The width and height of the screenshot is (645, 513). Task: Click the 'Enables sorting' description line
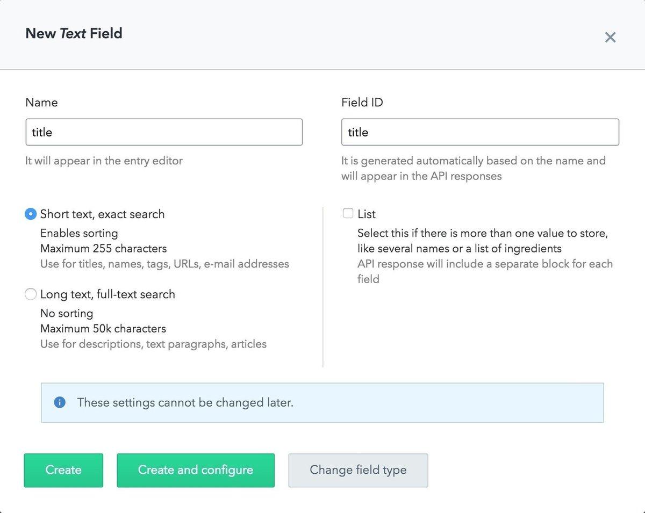(79, 233)
